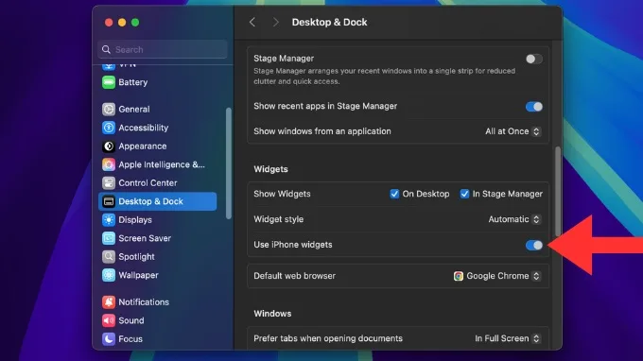
Task: Click the yellow minimize window button
Action: point(122,23)
